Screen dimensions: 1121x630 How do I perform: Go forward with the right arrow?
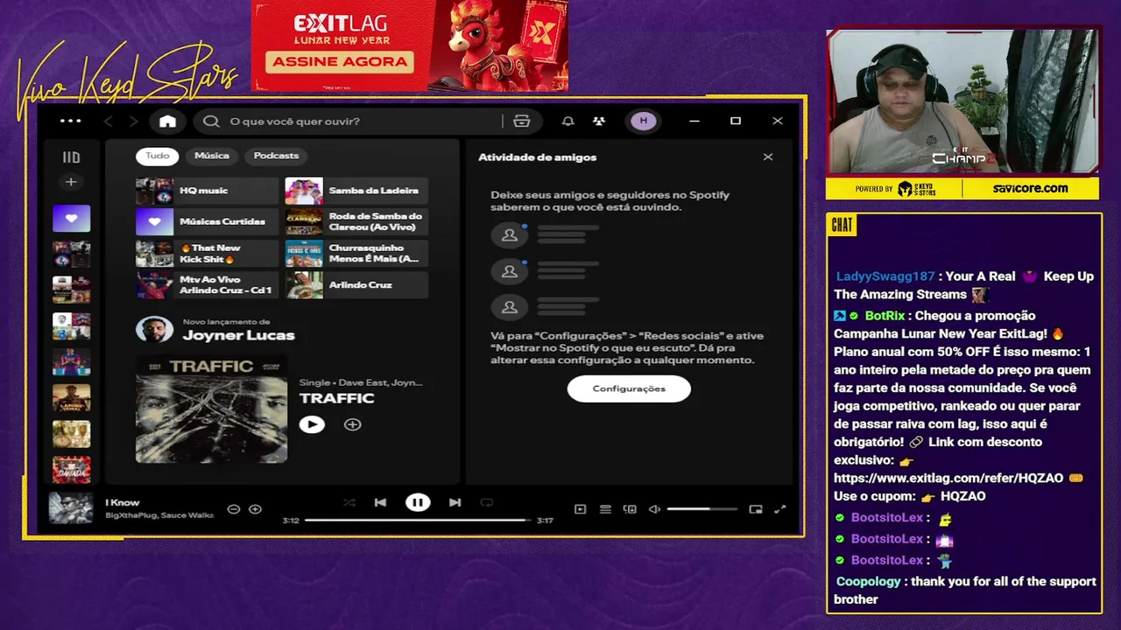point(133,121)
